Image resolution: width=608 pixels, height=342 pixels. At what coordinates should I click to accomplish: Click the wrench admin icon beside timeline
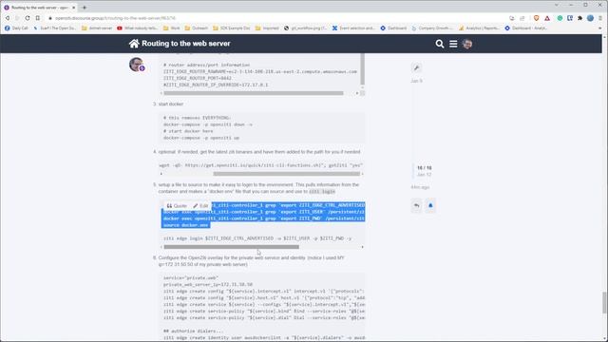(416, 67)
